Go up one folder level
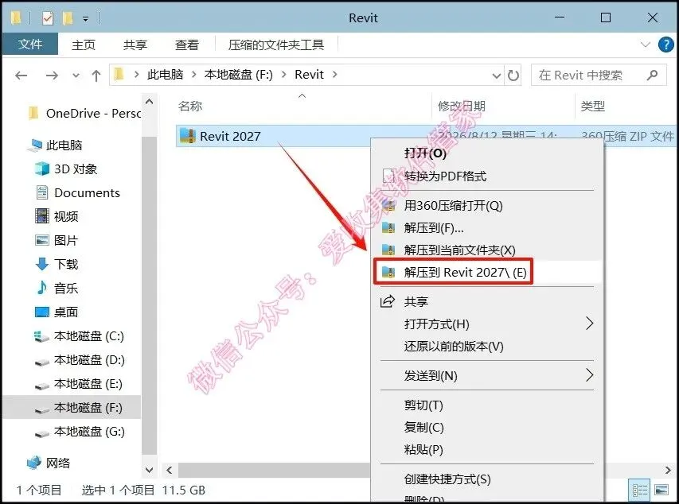The image size is (679, 504). (96, 76)
